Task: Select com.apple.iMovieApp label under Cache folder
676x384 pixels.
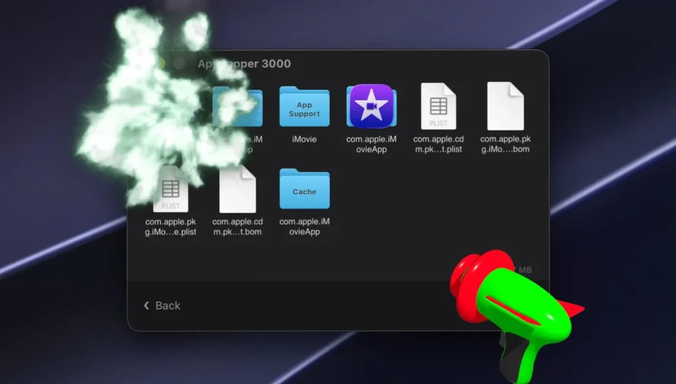Action: [x=305, y=226]
